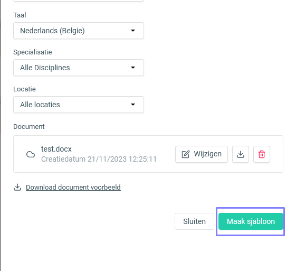Click download icon next to voorbeeld link
Image resolution: width=296 pixels, height=271 pixels.
[17, 188]
